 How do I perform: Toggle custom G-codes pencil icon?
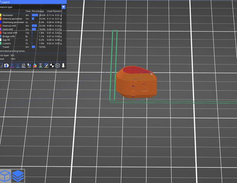coord(46,66)
